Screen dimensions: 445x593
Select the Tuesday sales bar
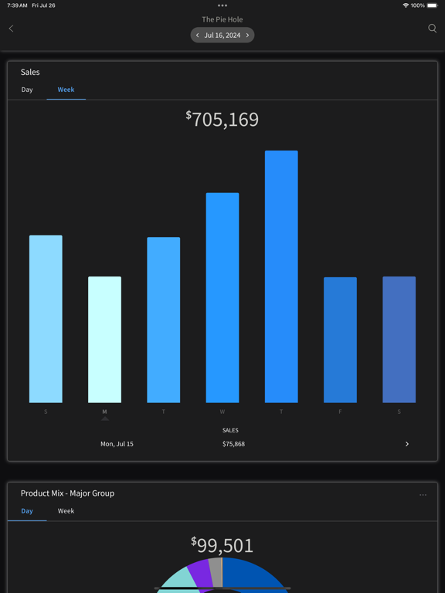pyautogui.click(x=164, y=320)
